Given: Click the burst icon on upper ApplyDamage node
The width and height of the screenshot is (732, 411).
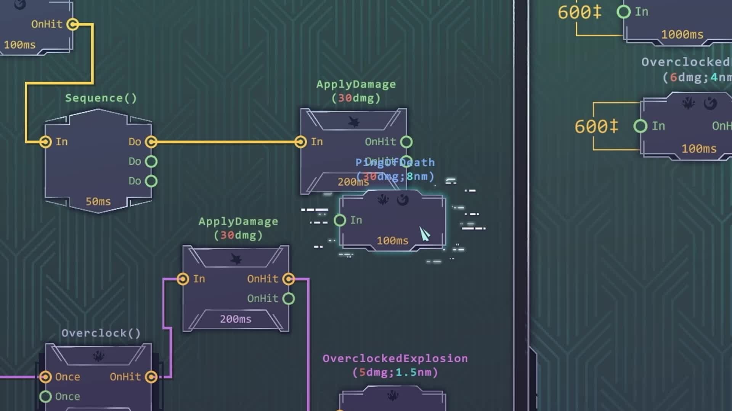Looking at the screenshot, I should coord(354,122).
